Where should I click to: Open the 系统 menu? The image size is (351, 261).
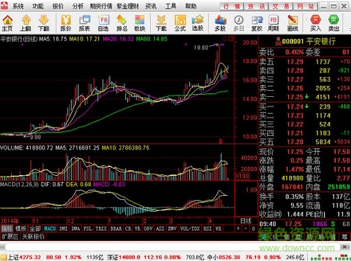coord(18,6)
